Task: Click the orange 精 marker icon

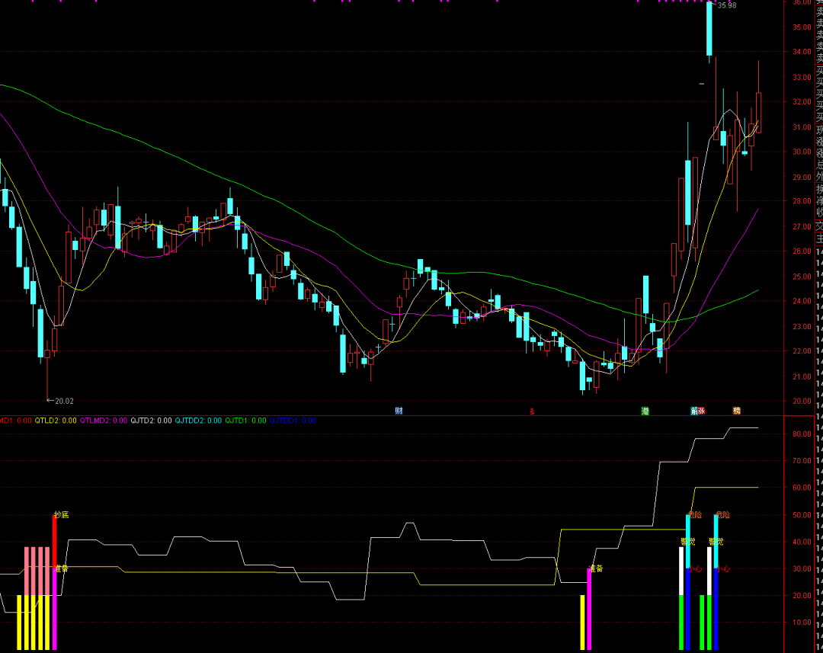Action: coord(736,411)
